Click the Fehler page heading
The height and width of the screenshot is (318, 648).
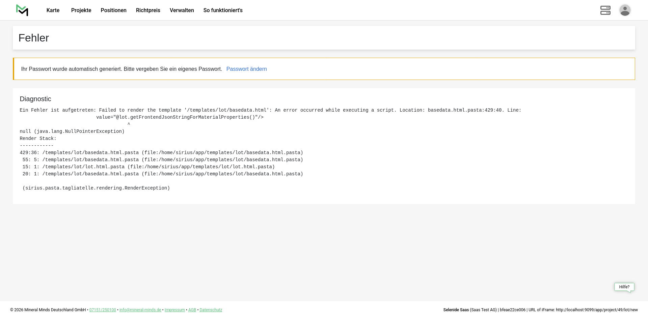pyautogui.click(x=34, y=38)
